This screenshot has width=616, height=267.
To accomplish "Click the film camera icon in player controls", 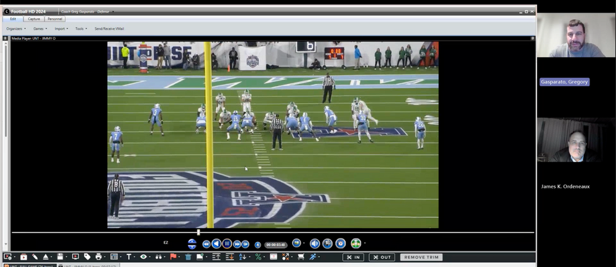I will pyautogui.click(x=327, y=244).
